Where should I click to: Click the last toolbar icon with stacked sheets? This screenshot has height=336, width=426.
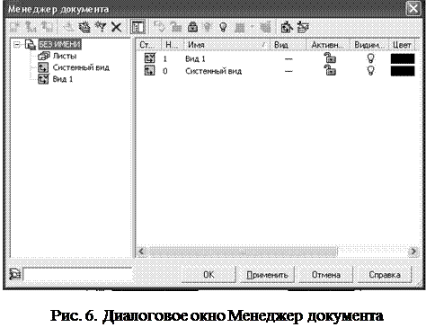pyautogui.click(x=303, y=27)
